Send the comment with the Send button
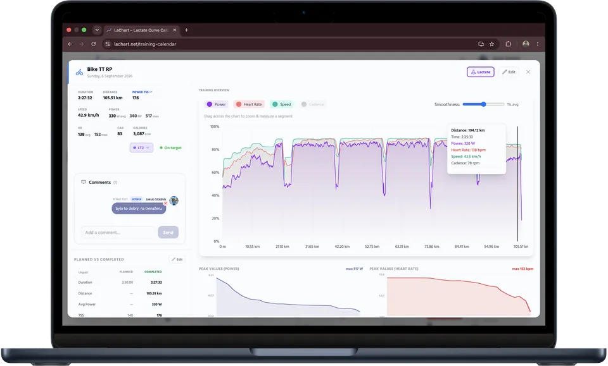The height and width of the screenshot is (366, 608). [x=168, y=233]
